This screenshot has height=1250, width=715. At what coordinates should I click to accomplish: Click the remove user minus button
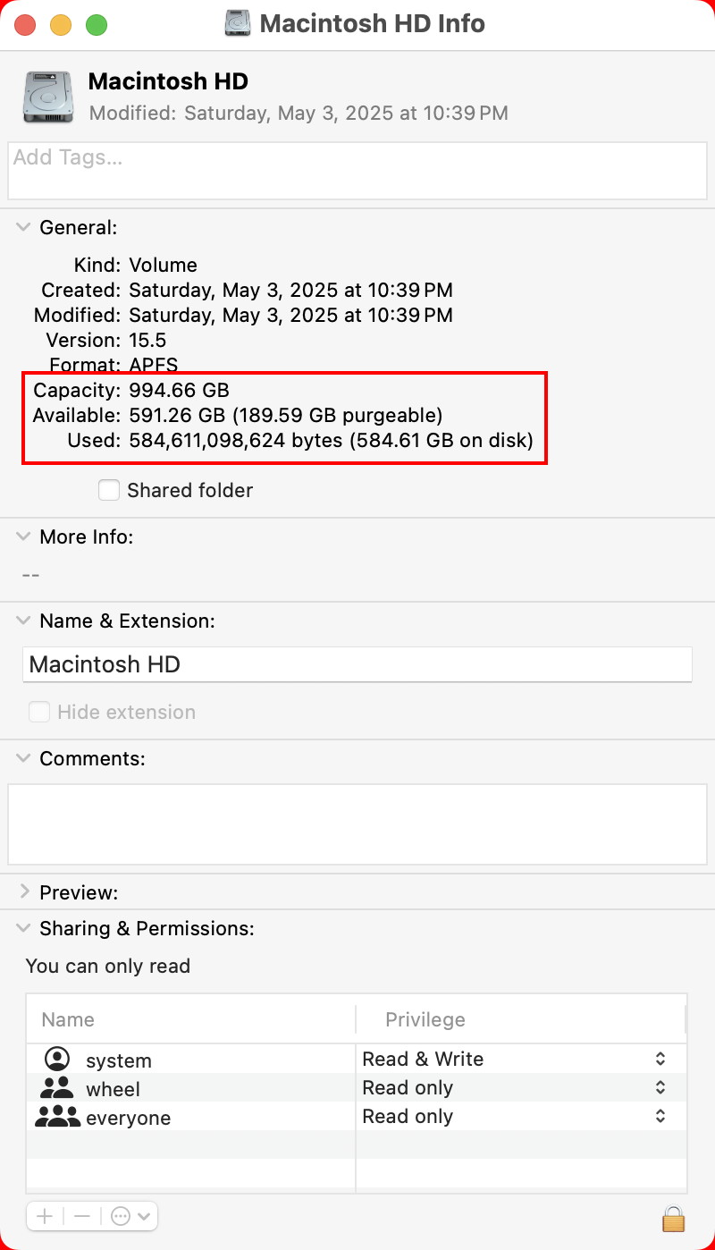coord(82,1216)
